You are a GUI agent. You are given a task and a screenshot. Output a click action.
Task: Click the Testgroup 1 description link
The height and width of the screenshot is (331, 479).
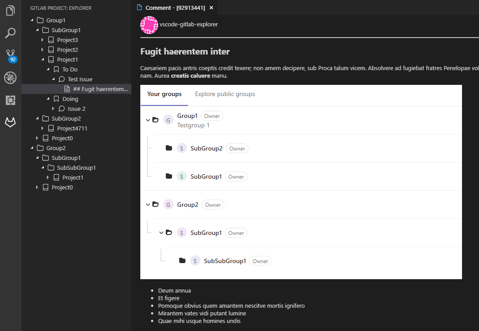tap(193, 125)
